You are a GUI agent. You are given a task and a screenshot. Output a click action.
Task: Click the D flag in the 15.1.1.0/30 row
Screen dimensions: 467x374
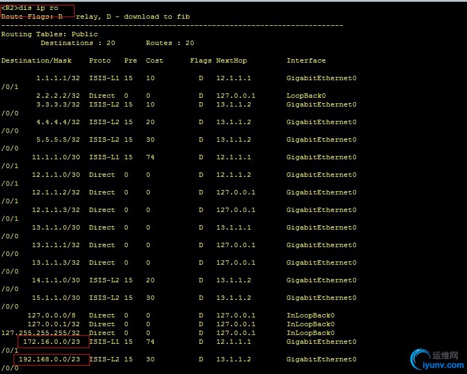[x=201, y=298]
